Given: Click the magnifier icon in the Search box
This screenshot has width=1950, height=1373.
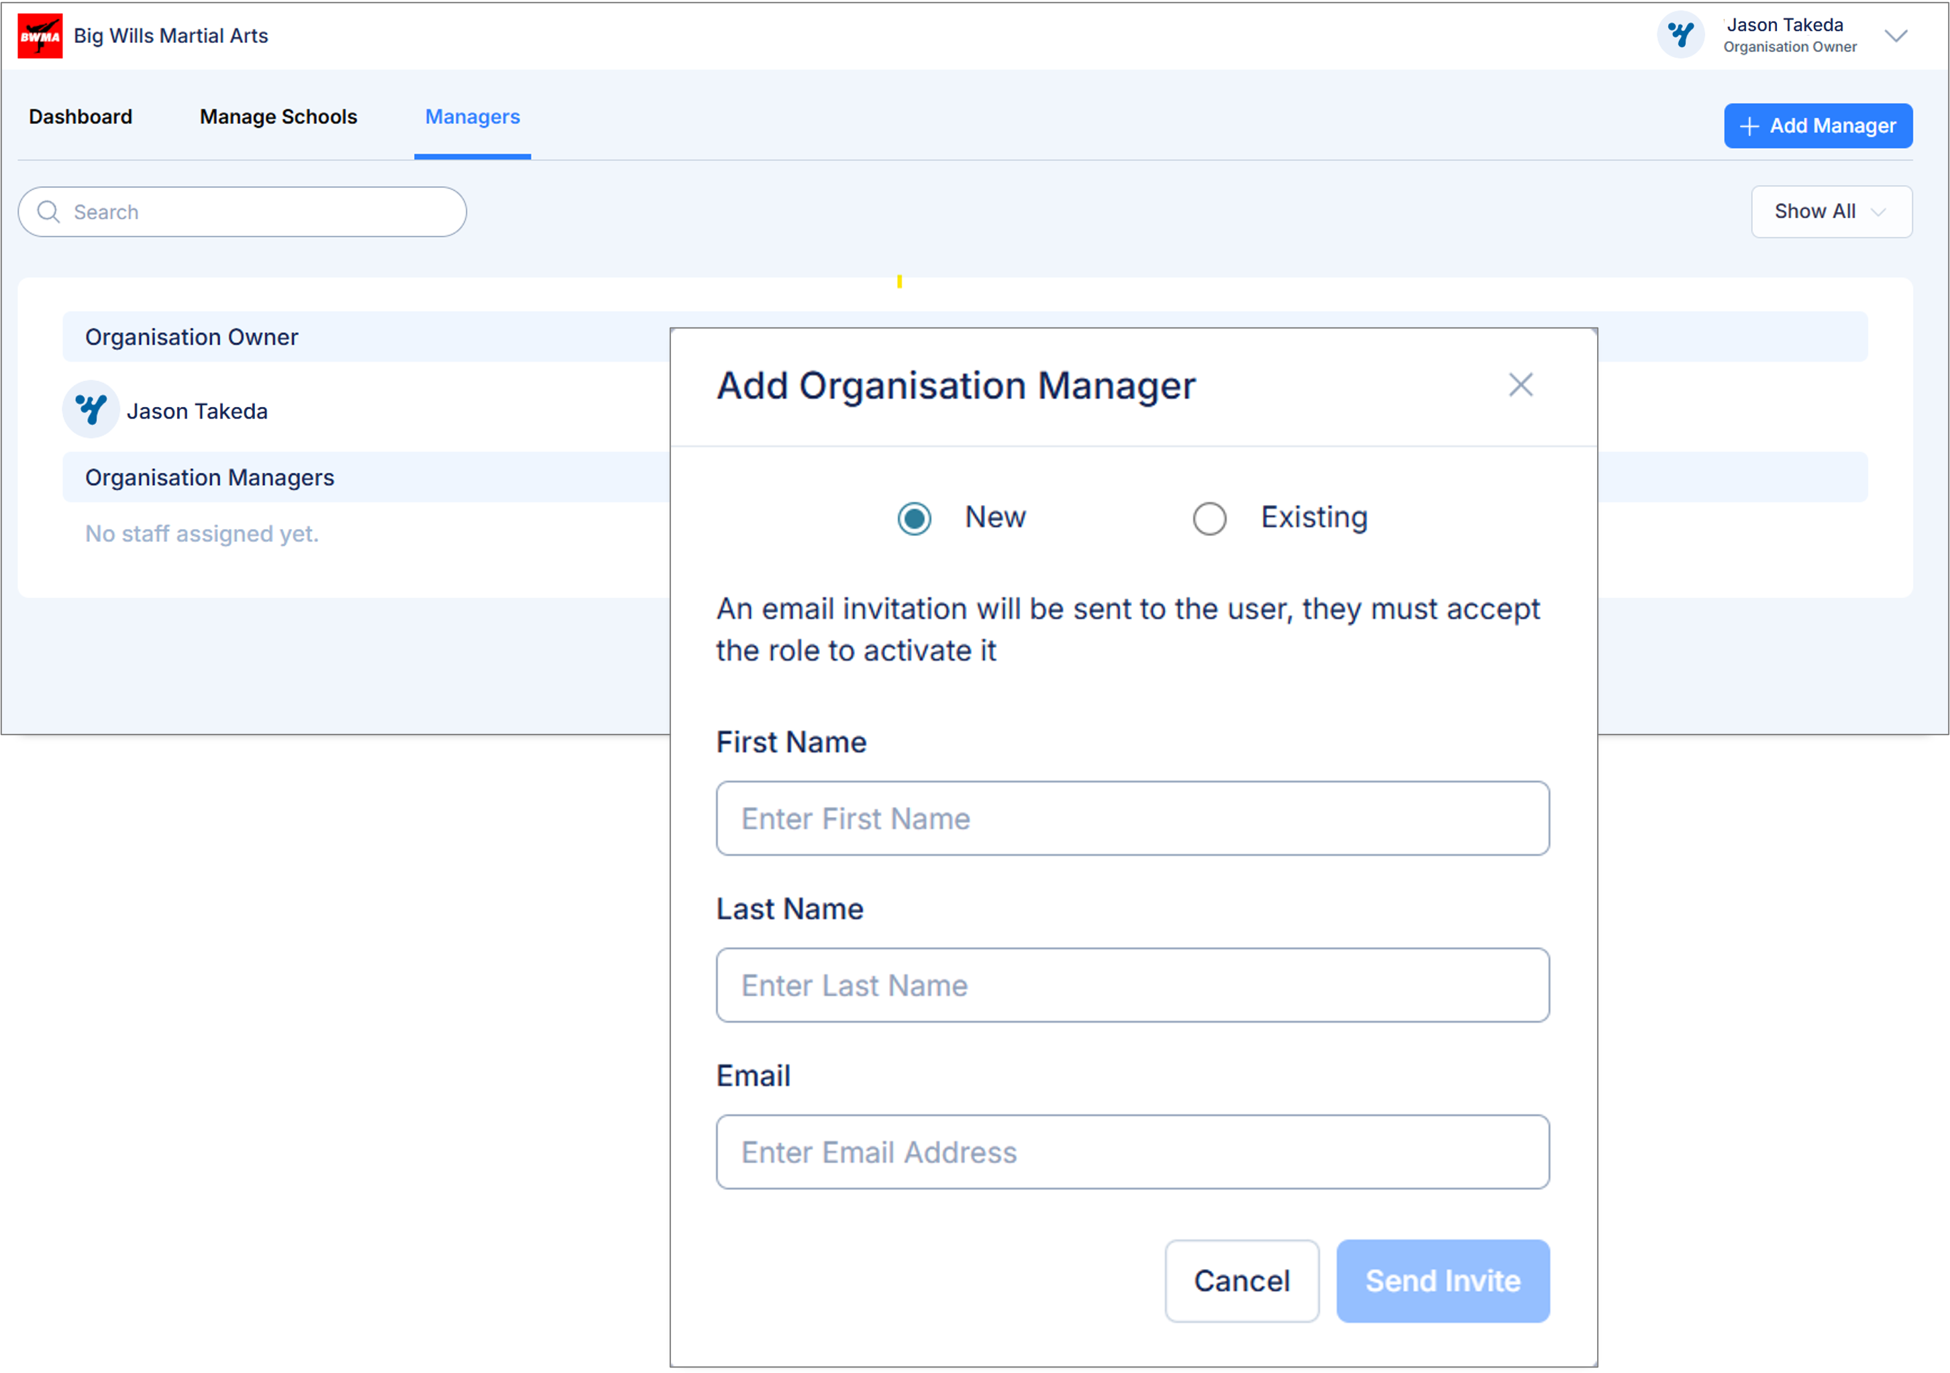Looking at the screenshot, I should click(x=49, y=211).
